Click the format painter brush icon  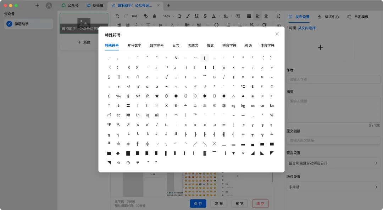point(154,16)
